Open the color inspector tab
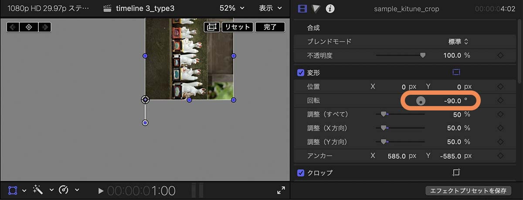This screenshot has height=200, width=523. (316, 8)
